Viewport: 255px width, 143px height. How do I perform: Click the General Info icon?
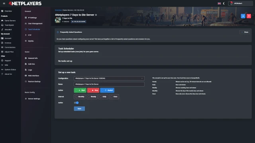[25, 58]
